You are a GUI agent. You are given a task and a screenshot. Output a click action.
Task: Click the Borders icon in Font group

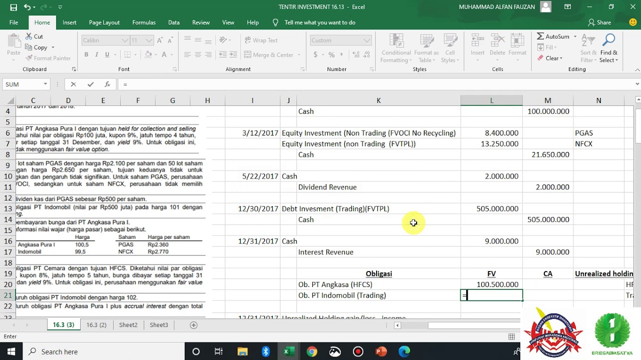(x=127, y=55)
